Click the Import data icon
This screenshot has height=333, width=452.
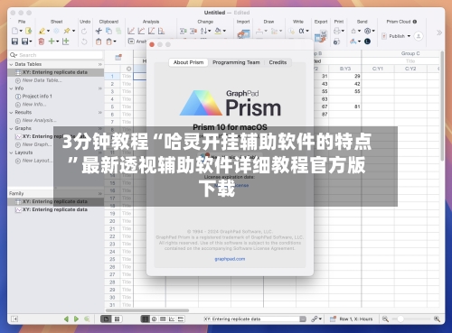tap(243, 33)
